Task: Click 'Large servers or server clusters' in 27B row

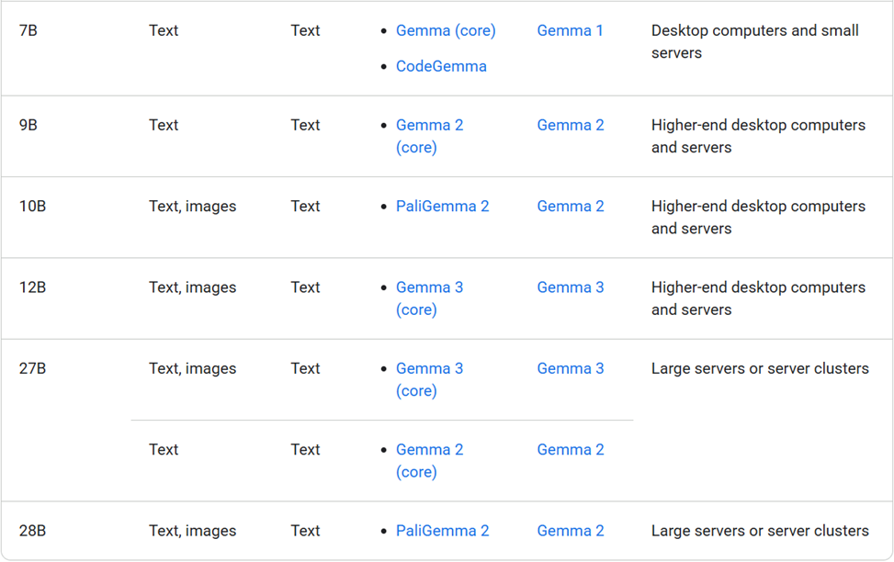Action: [760, 369]
